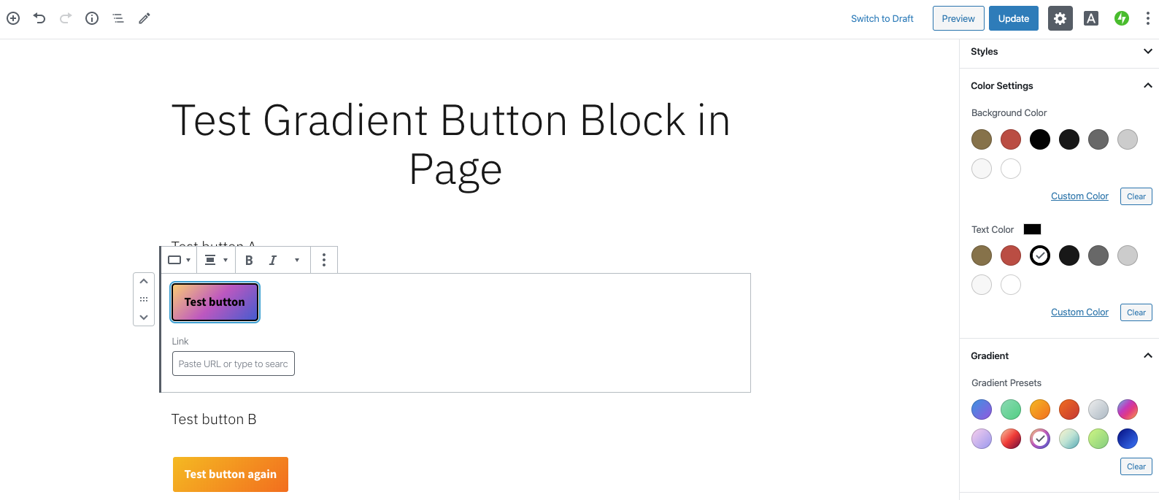
Task: Open the button alignment dropdown
Action: [x=216, y=260]
